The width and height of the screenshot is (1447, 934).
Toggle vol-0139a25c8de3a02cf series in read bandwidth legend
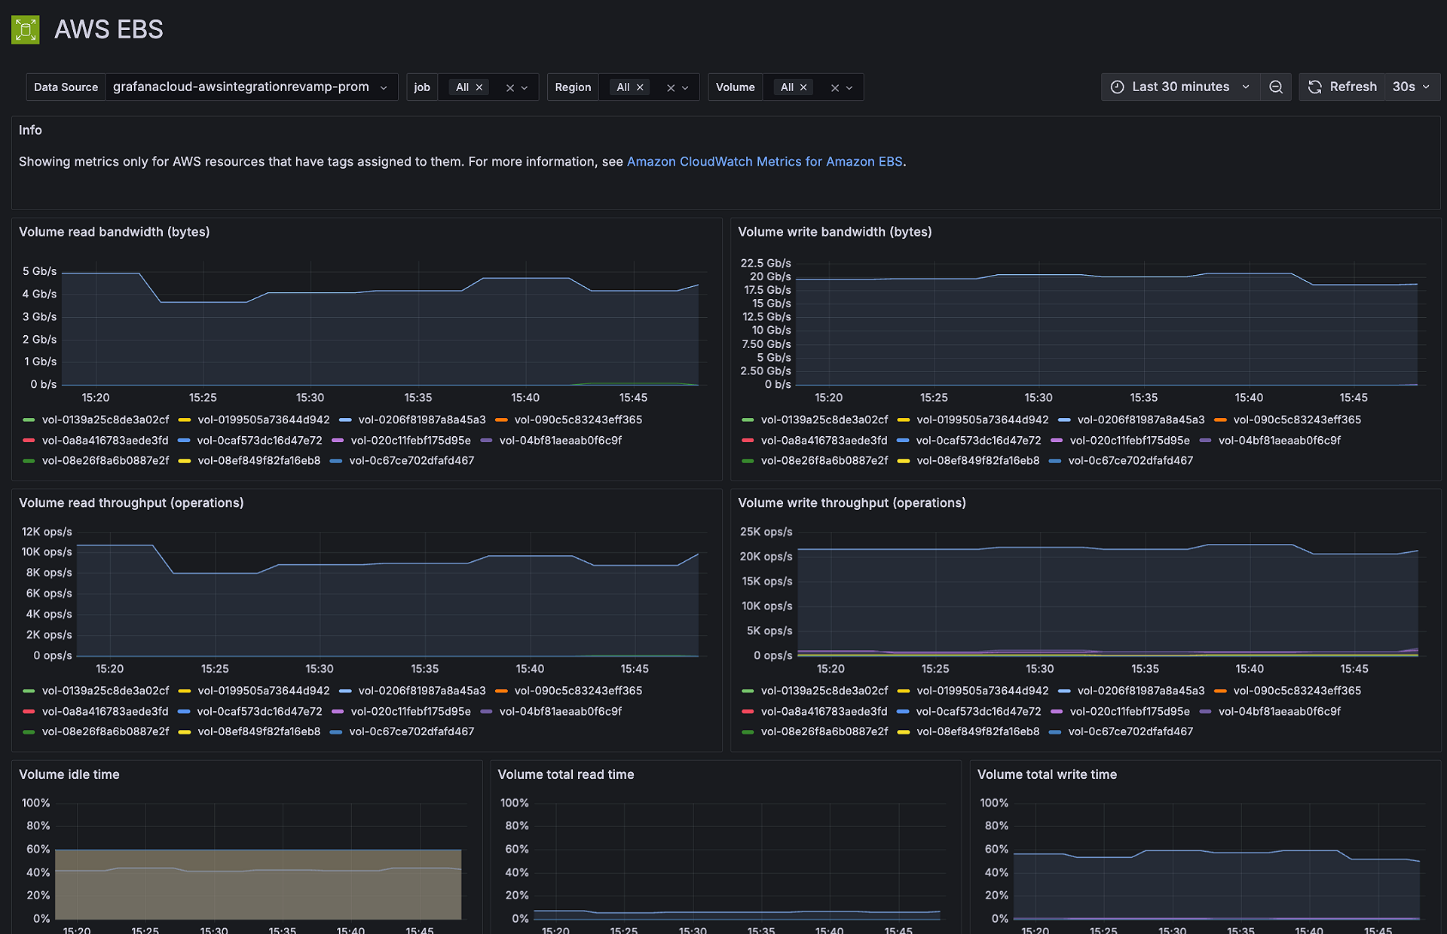tap(105, 420)
